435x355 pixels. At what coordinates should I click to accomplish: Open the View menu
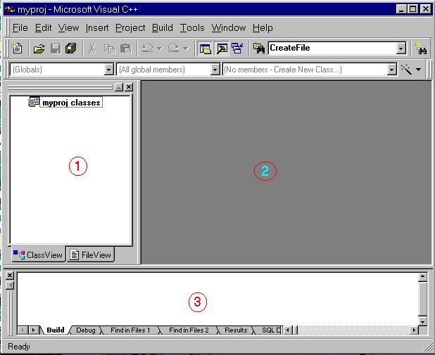pos(68,27)
